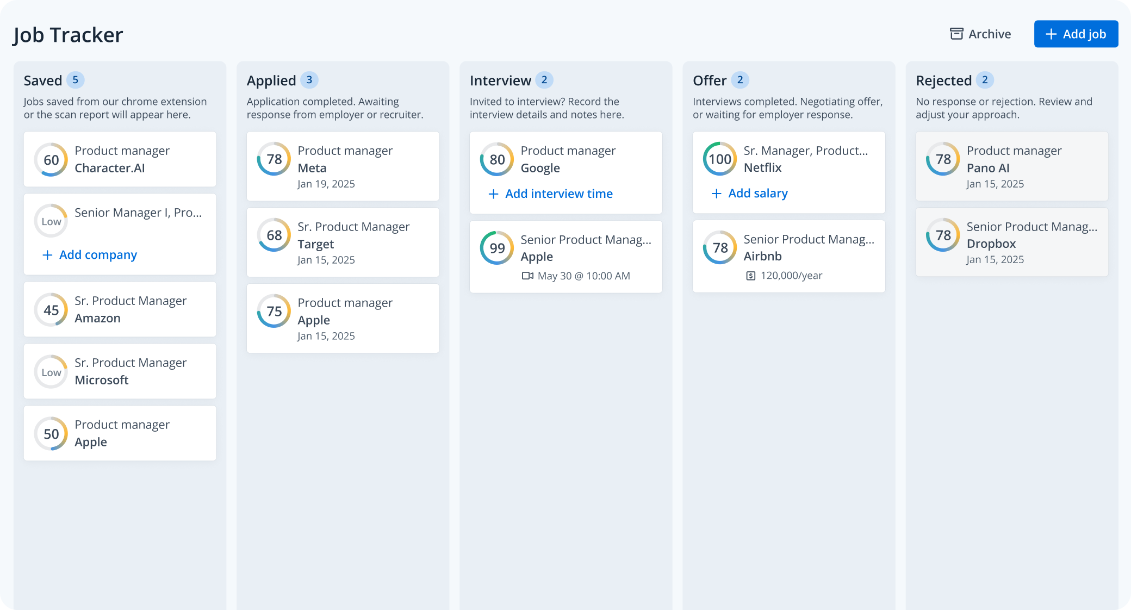This screenshot has height=610, width=1131.
Task: Click the salary icon on the Airbnb offer card
Action: click(751, 275)
